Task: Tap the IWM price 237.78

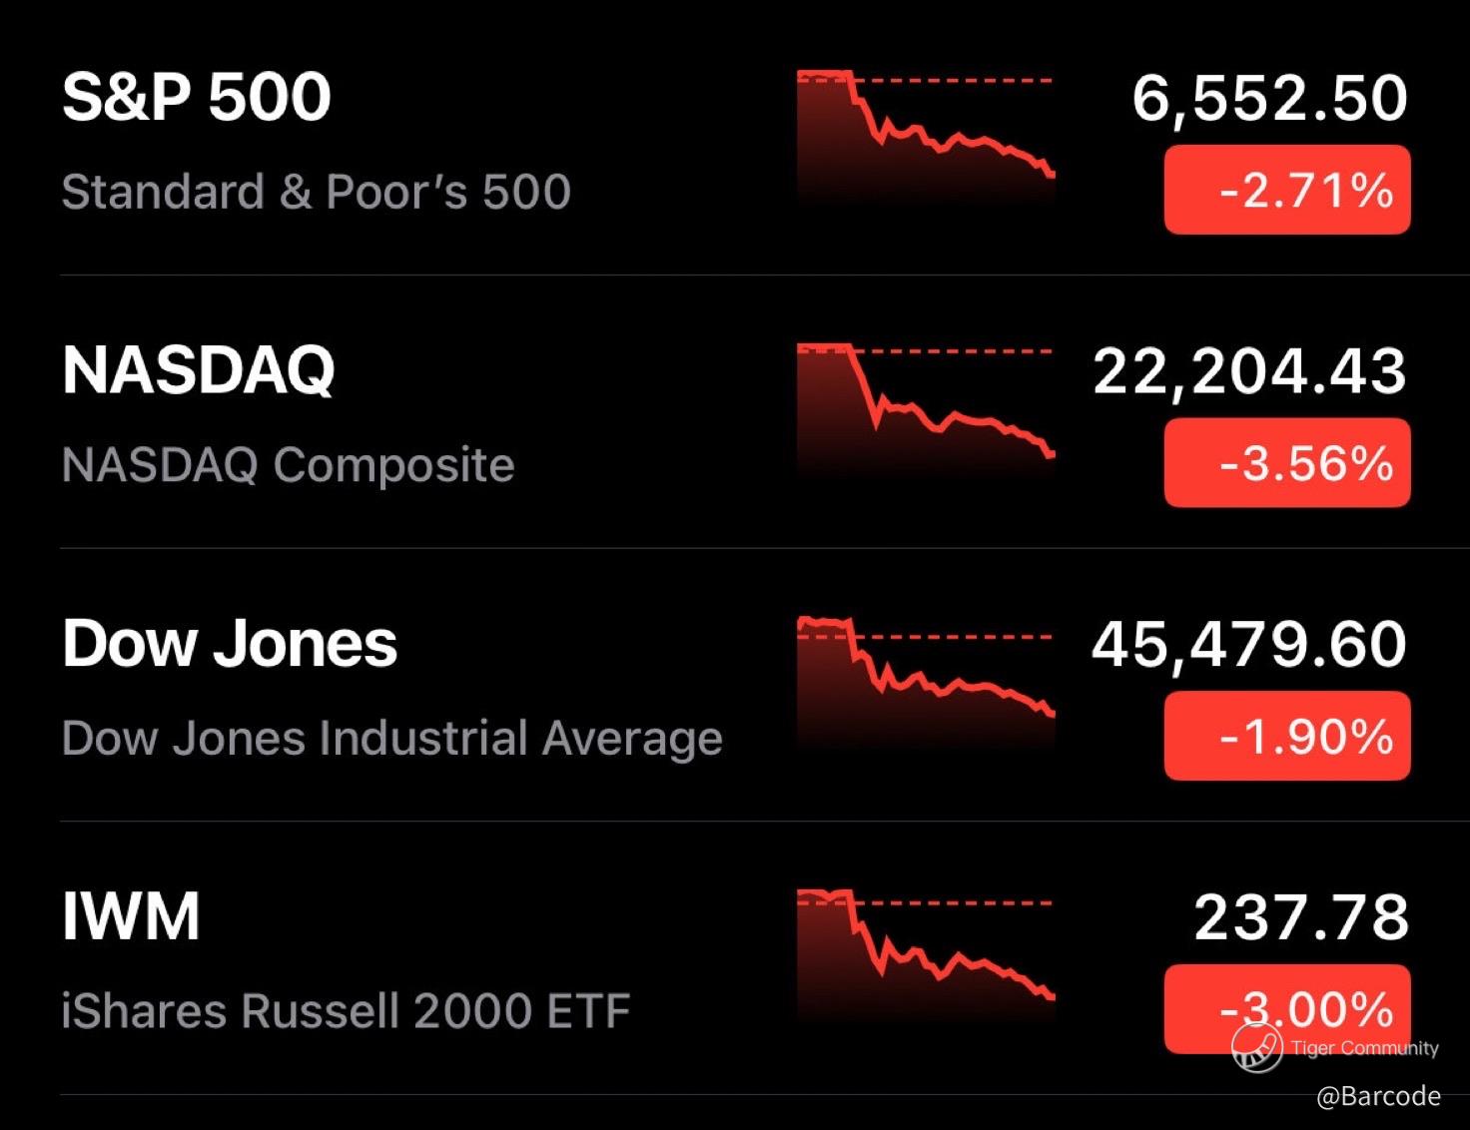Action: tap(1301, 917)
